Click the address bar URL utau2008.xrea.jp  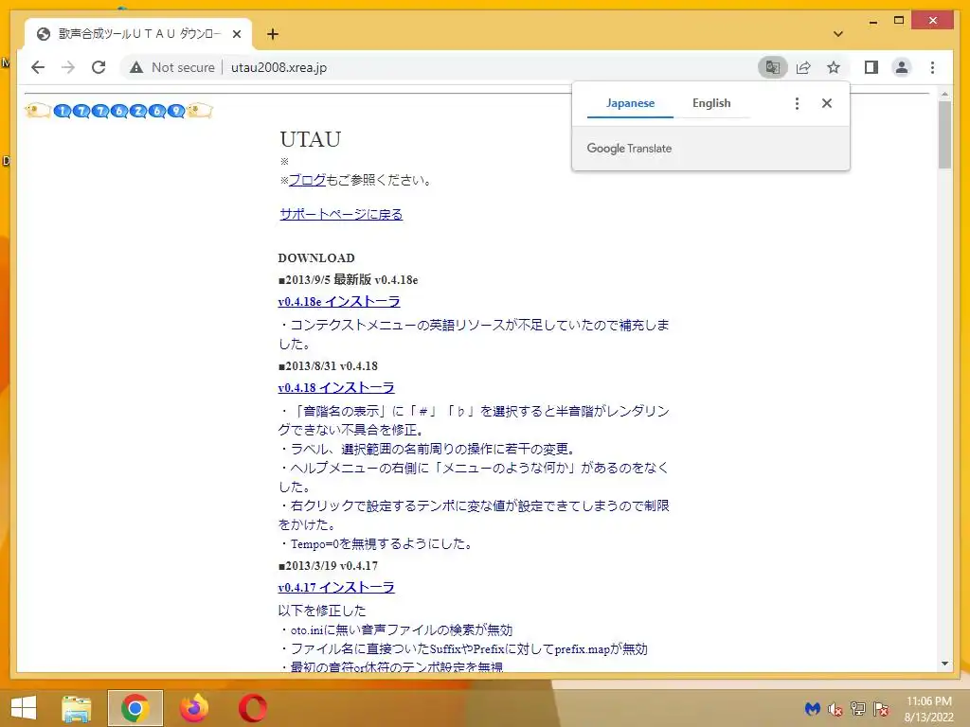tap(279, 67)
